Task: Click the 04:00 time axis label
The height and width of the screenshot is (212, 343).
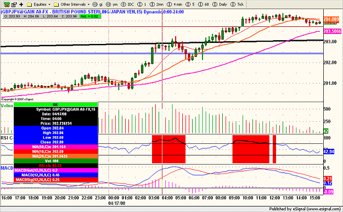Action: (x=167, y=198)
